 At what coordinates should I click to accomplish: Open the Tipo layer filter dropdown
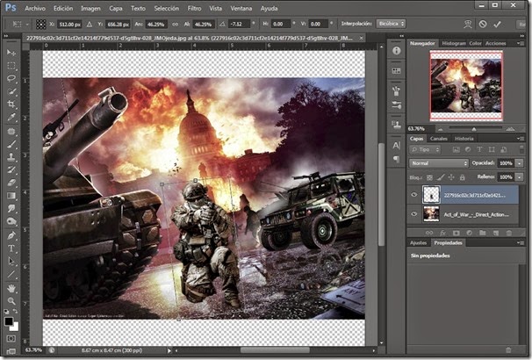tap(425, 149)
